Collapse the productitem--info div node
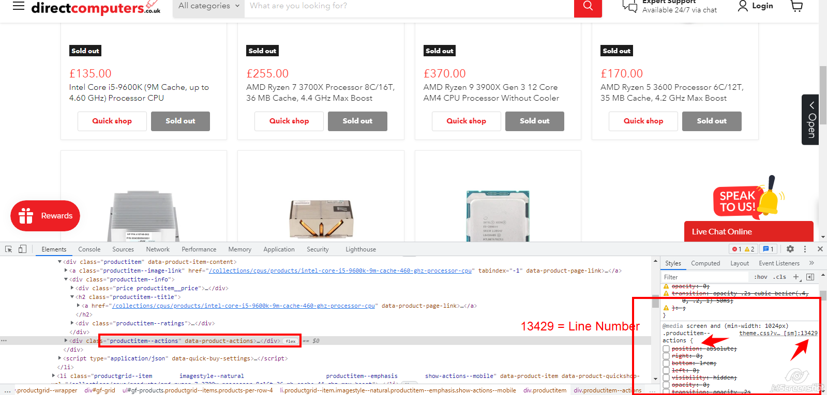Screen dimensions: 827x395 (66, 279)
